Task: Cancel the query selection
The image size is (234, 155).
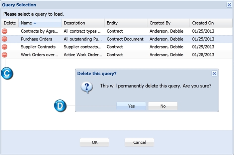Action: coord(139,142)
